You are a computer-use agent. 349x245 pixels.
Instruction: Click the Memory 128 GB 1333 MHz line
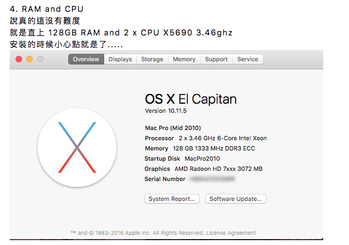(x=200, y=149)
